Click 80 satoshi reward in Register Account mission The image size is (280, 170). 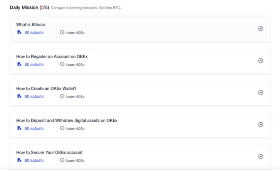[34, 64]
